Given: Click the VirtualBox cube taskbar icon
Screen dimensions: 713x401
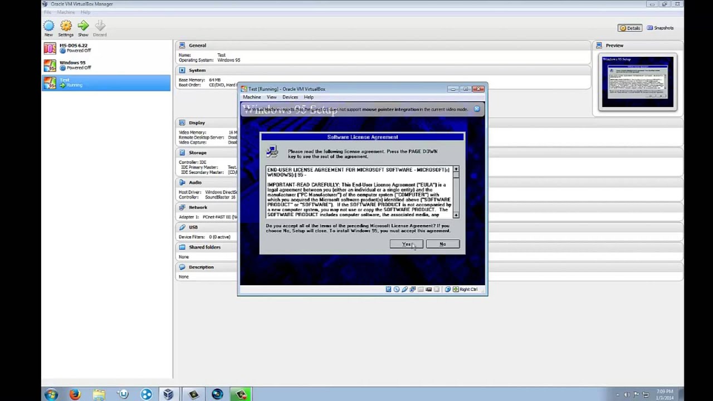Looking at the screenshot, I should (169, 394).
